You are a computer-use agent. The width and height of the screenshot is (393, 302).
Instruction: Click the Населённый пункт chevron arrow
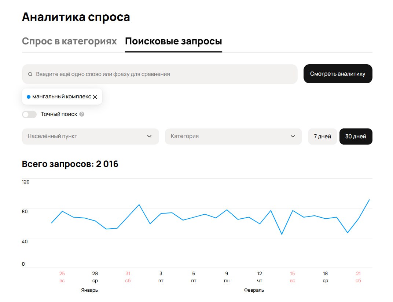point(149,137)
